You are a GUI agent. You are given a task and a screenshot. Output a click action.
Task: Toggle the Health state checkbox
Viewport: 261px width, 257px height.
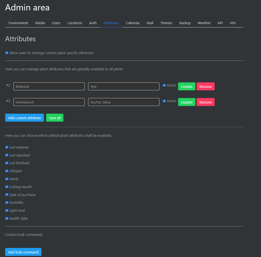click(7, 219)
